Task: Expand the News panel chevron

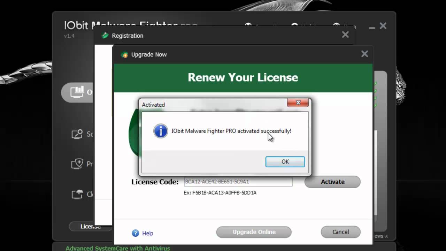Action: [x=386, y=236]
